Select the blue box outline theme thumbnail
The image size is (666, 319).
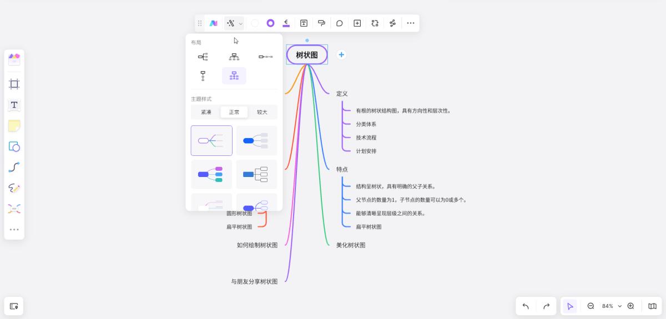point(256,174)
